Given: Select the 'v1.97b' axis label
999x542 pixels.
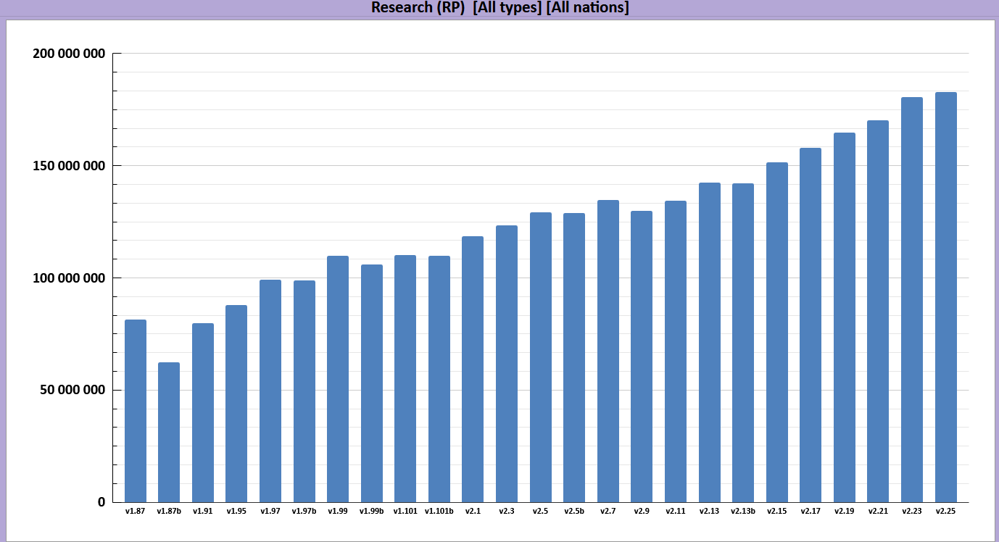Looking at the screenshot, I should click(304, 512).
